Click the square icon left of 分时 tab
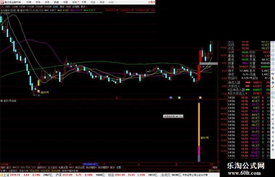Screen dimensions: 275x177 point(2,7)
